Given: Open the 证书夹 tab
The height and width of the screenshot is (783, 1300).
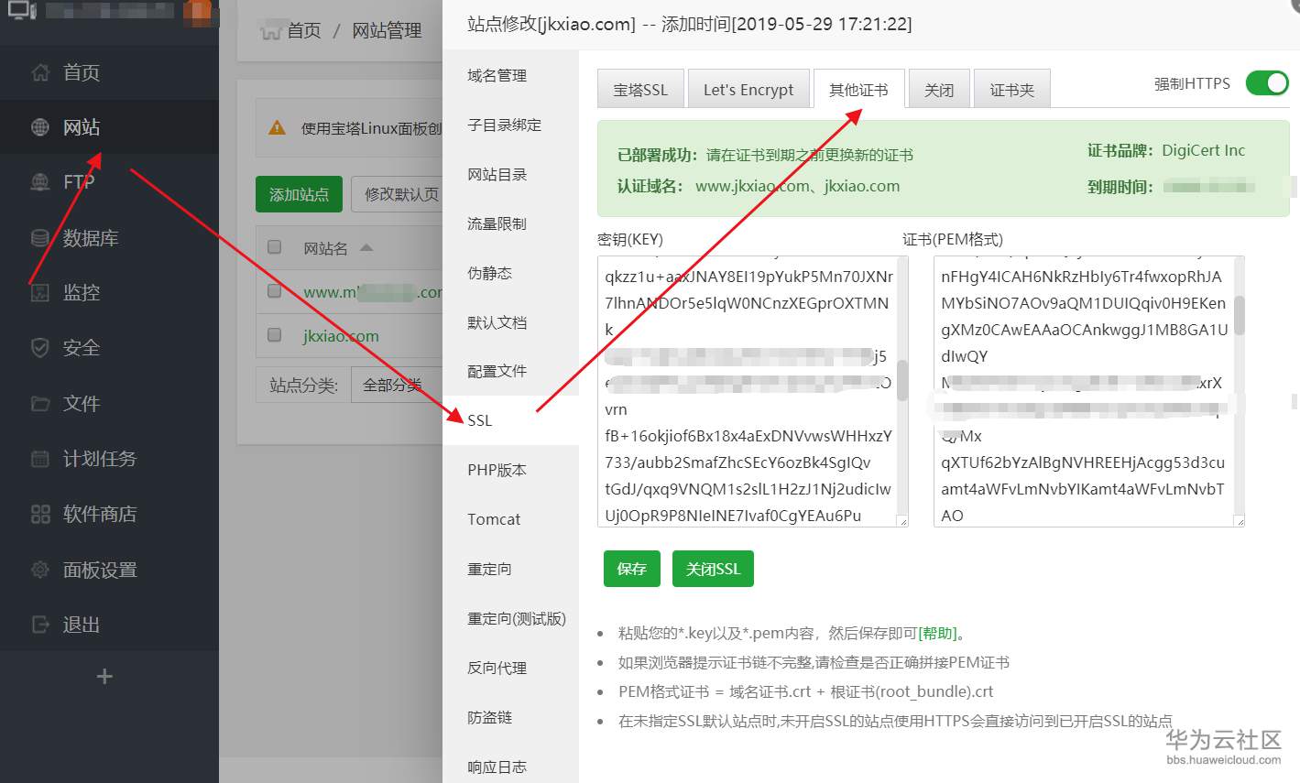Looking at the screenshot, I should [1012, 90].
